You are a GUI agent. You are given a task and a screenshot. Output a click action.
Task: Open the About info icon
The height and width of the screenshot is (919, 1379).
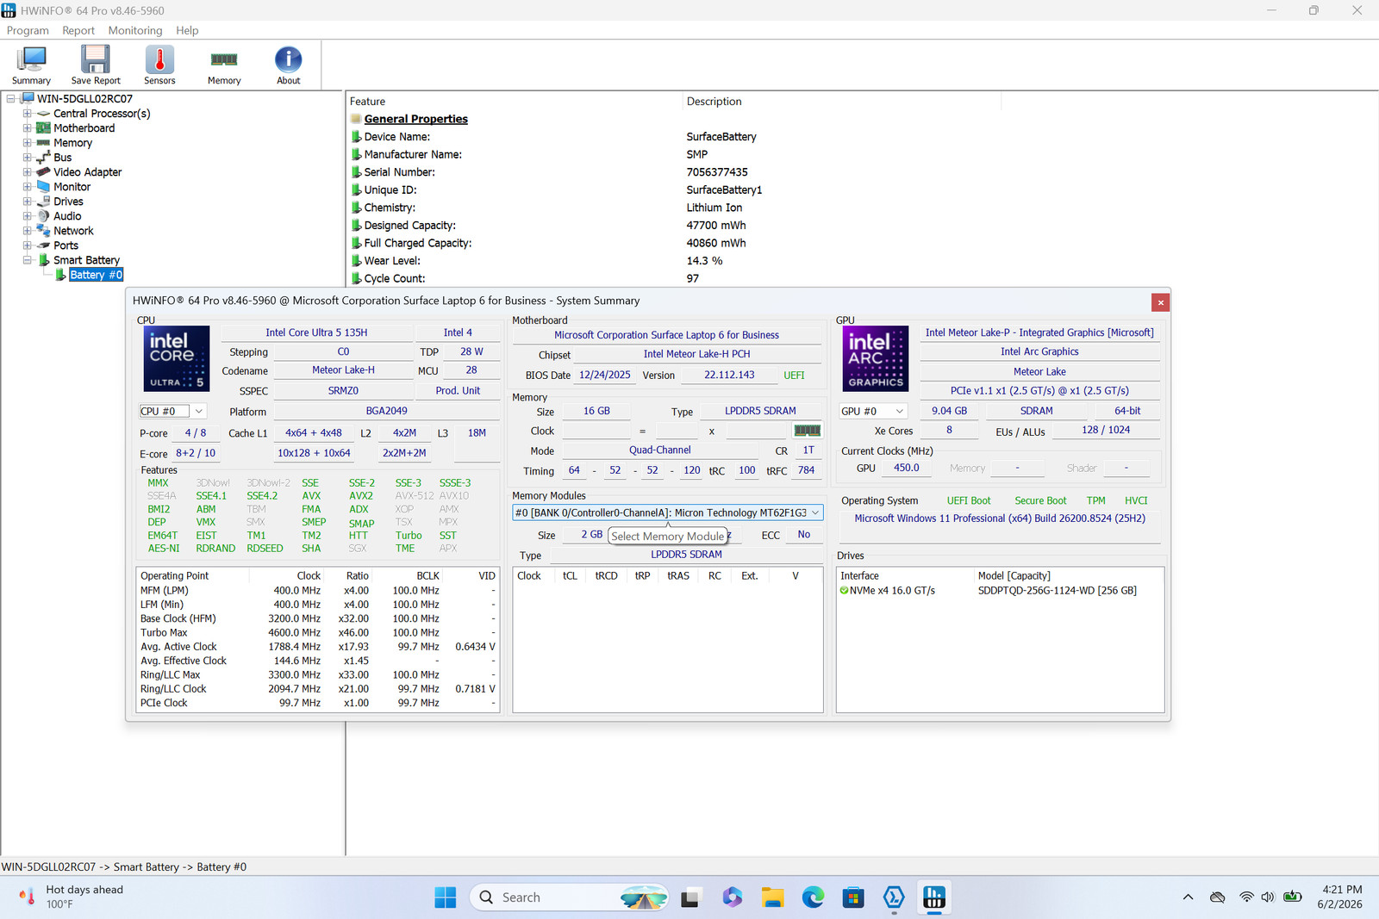click(x=289, y=65)
